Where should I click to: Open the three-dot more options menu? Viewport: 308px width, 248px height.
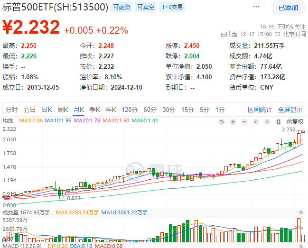tap(256, 8)
